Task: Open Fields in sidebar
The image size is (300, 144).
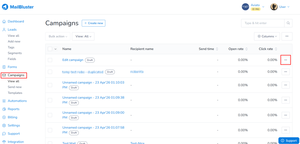Action: 12,59
